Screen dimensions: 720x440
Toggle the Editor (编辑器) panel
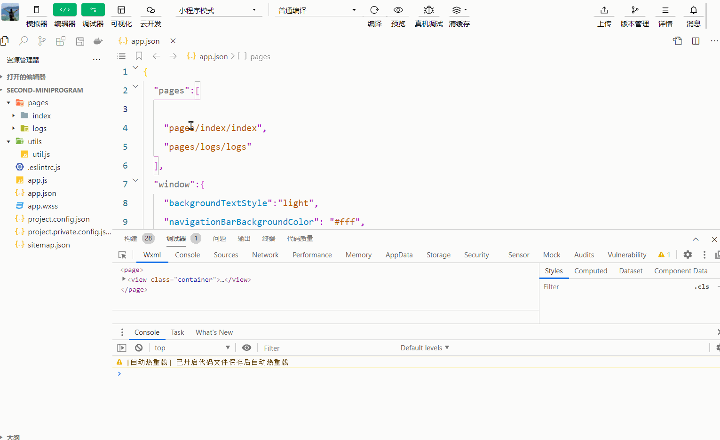[x=65, y=10]
